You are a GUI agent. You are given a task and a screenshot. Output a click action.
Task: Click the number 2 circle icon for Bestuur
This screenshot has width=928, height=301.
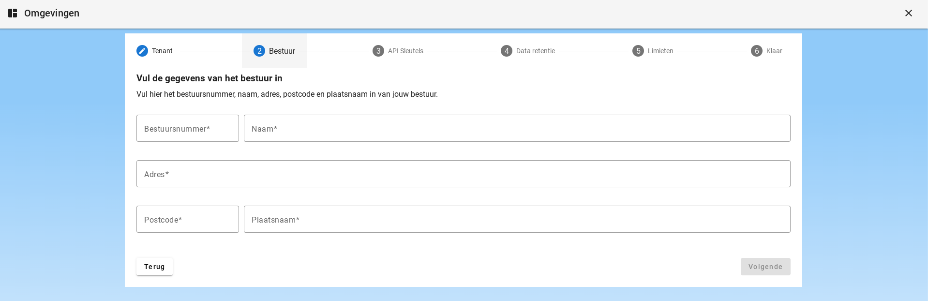(x=259, y=51)
